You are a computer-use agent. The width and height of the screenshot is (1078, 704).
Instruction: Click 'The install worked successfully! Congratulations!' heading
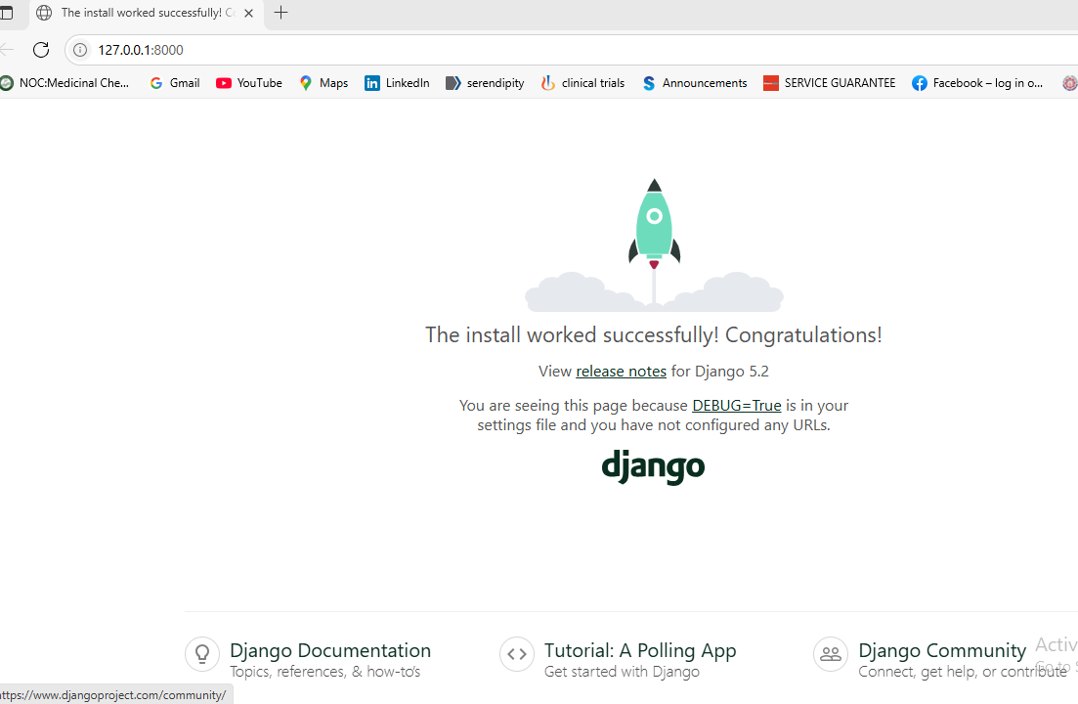653,334
